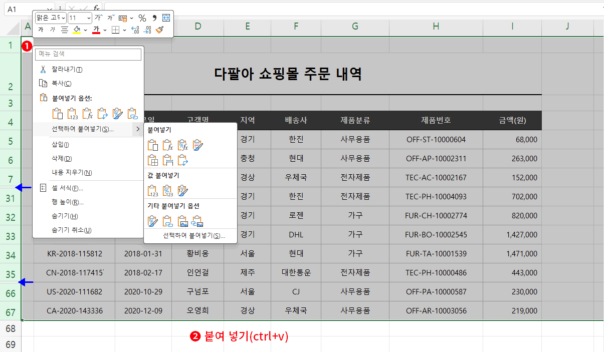Click Formatting icon under 기타 붙여넣기 옵션
This screenshot has height=352, width=604.
tap(153, 221)
